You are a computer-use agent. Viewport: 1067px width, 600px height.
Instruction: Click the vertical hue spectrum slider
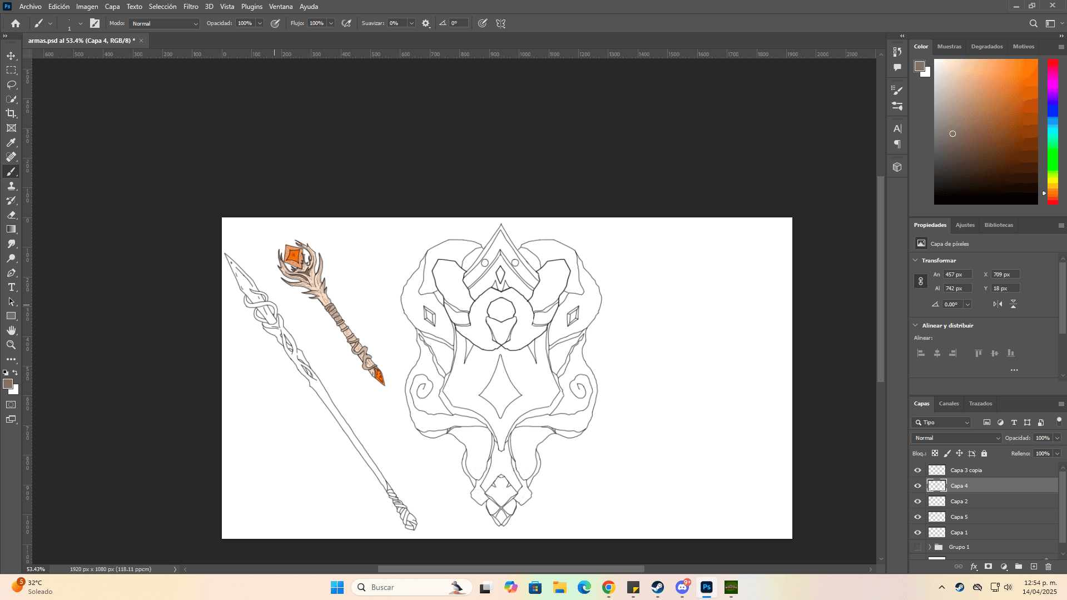click(x=1053, y=131)
